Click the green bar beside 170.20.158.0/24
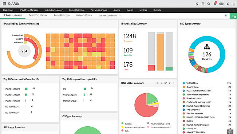The height and width of the screenshot is (134, 237). [26, 88]
